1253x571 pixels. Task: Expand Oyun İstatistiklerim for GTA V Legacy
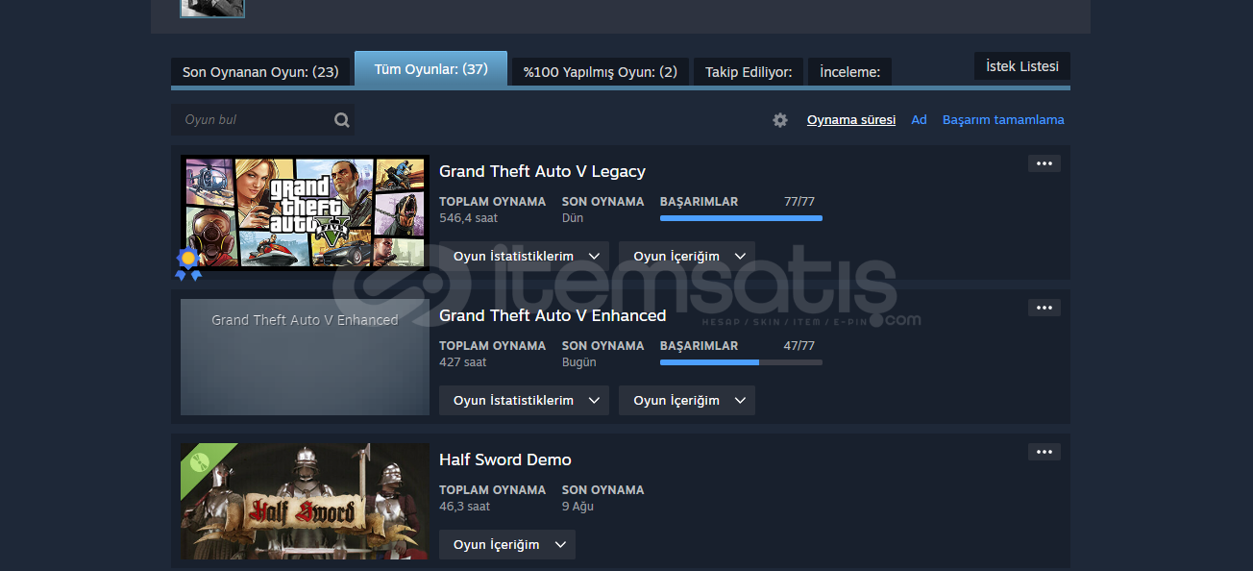click(x=524, y=256)
